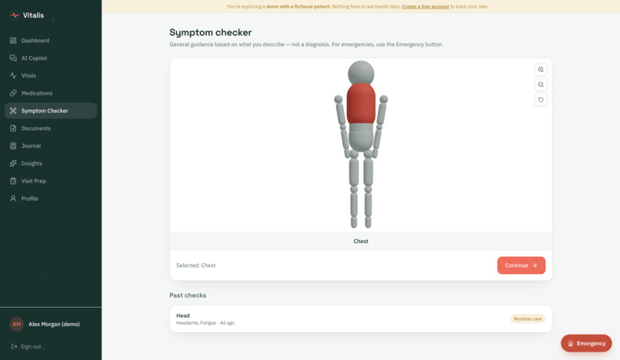This screenshot has width=620, height=360.
Task: Click the Emergency button
Action: pyautogui.click(x=586, y=343)
